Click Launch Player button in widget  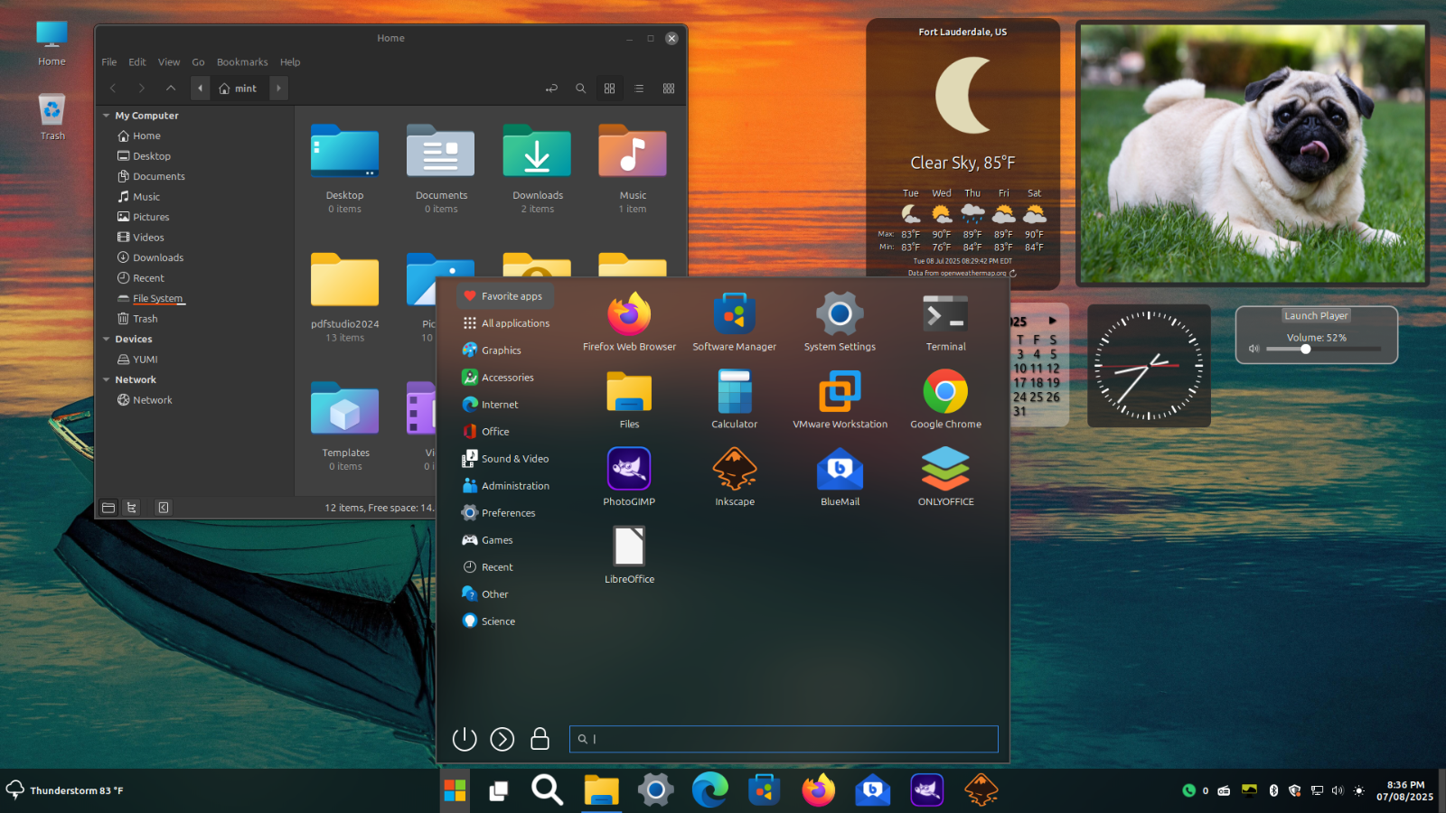1316,315
